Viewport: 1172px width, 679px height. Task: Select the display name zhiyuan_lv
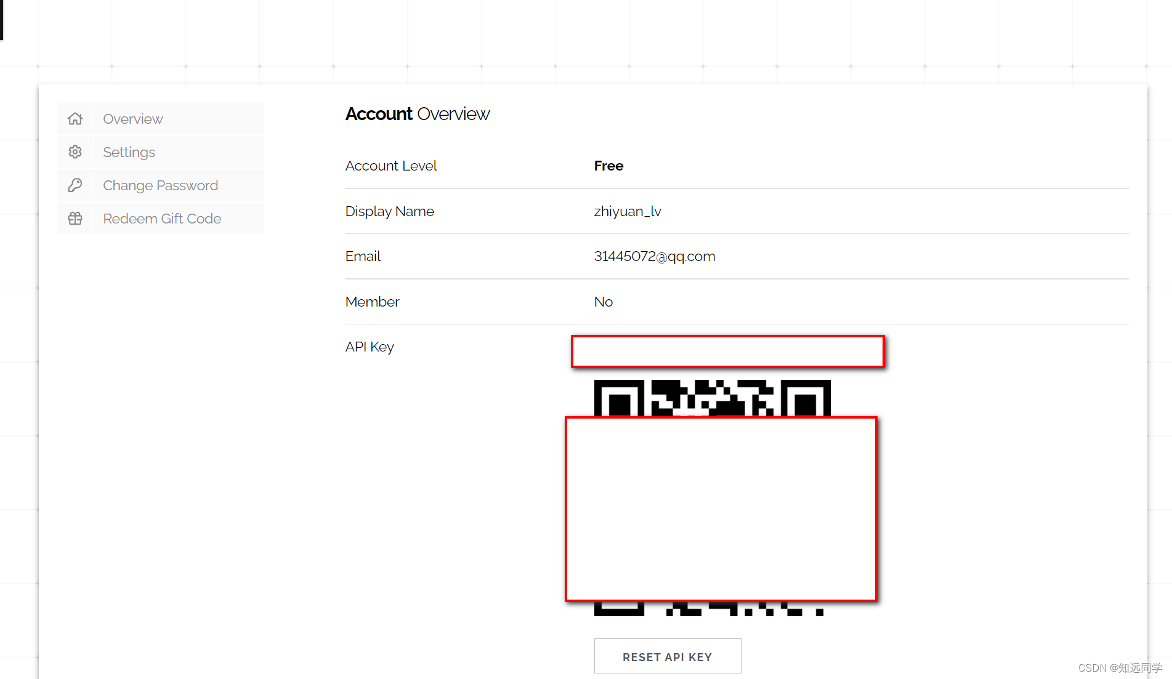pos(628,211)
